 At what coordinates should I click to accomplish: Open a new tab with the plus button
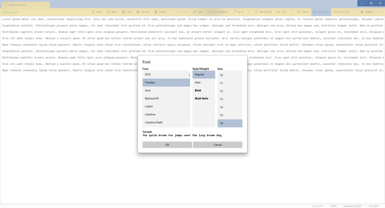tap(52, 5)
